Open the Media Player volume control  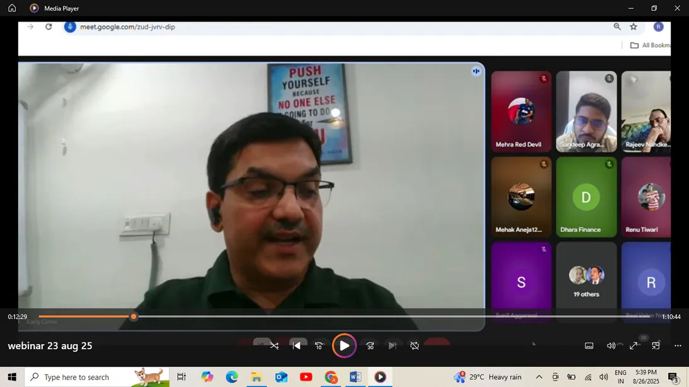611,346
